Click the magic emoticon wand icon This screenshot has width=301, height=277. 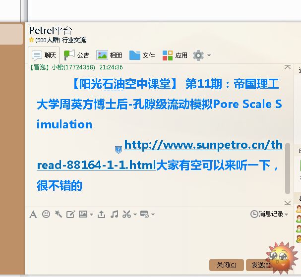[59, 214]
